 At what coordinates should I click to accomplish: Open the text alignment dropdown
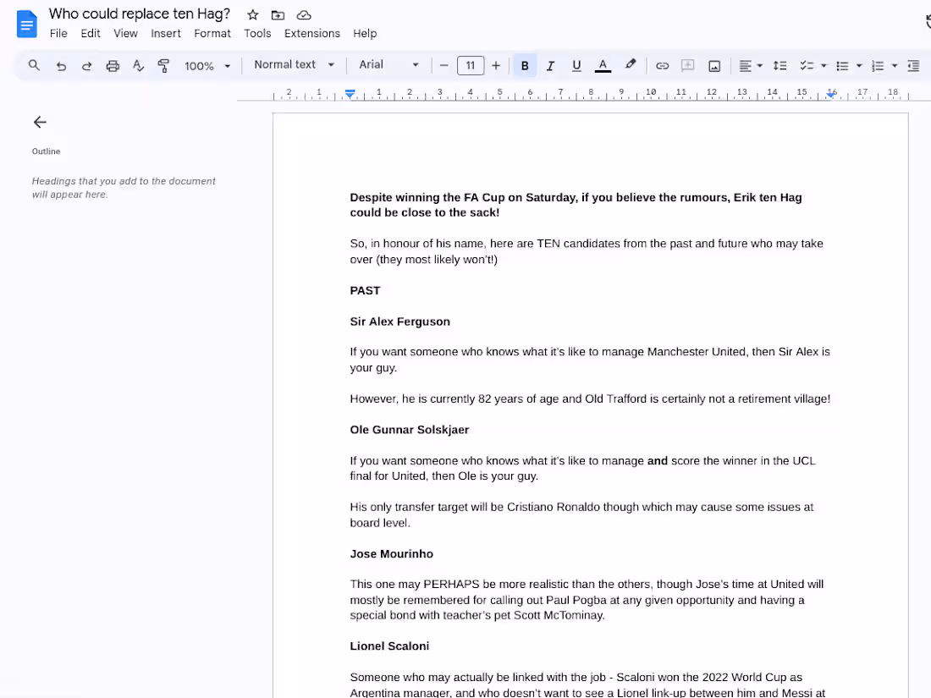point(751,66)
